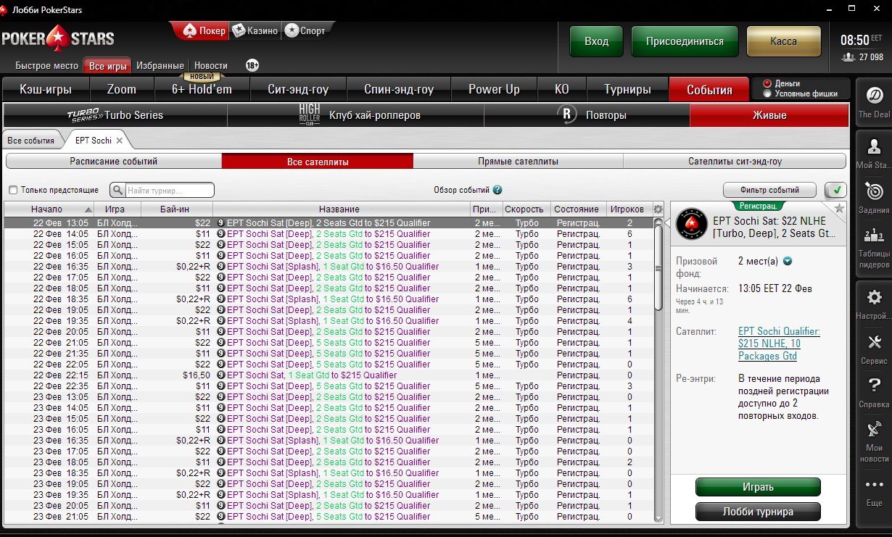Toggle the green checkmark filter button
The image size is (892, 537).
tap(835, 190)
